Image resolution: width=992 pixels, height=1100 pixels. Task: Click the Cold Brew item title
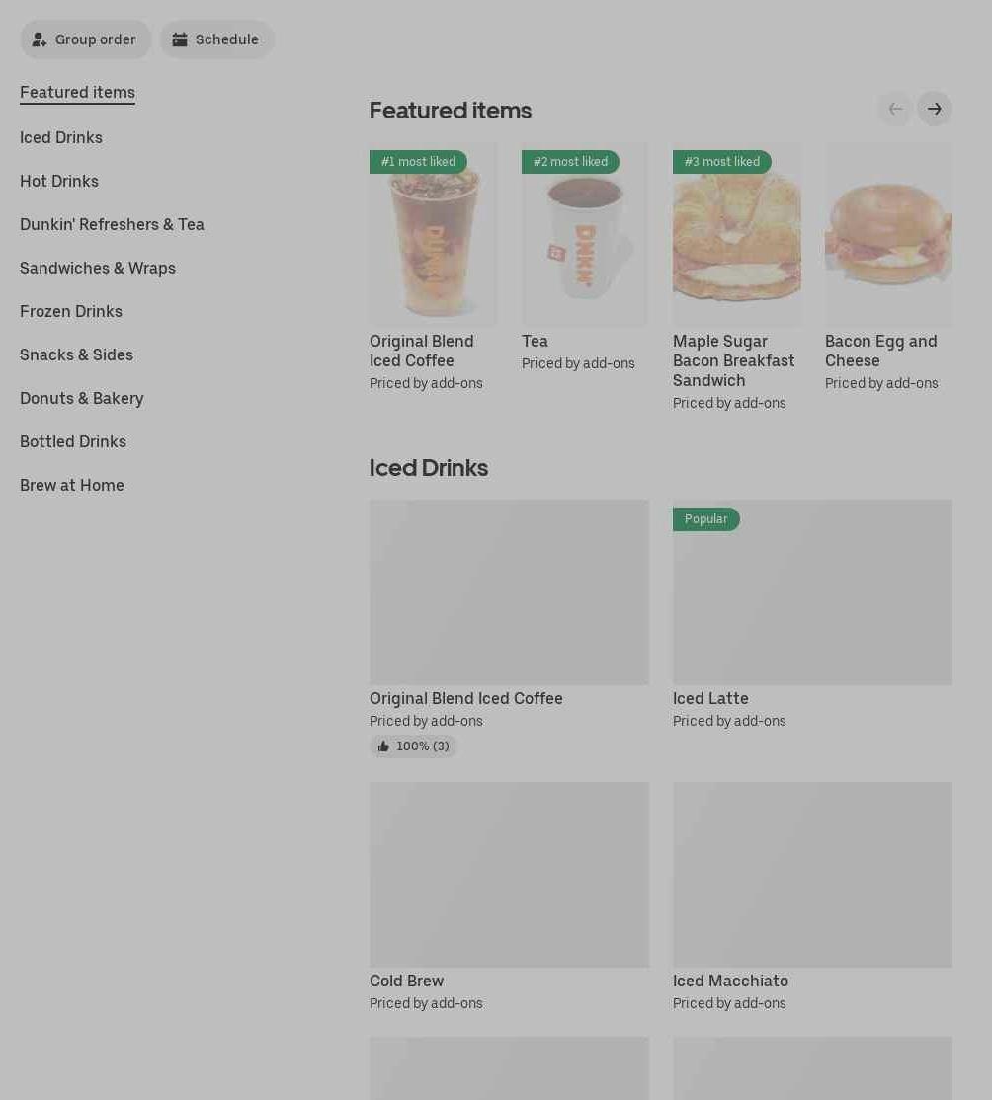(x=406, y=981)
